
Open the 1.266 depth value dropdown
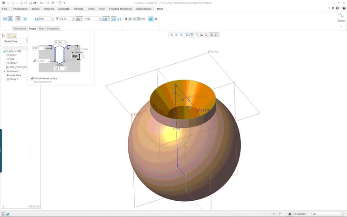pyautogui.click(x=100, y=19)
